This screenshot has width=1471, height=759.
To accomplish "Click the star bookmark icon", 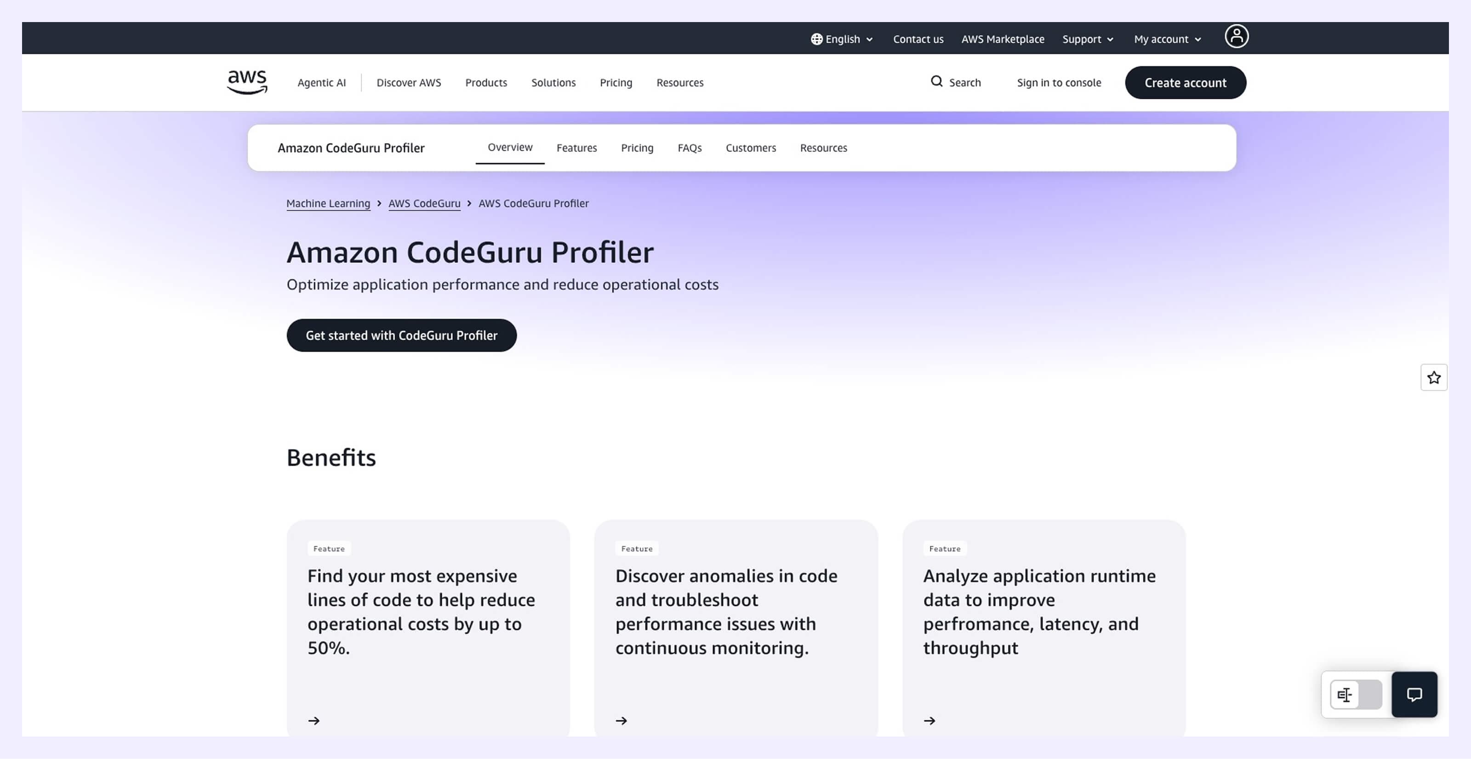I will (x=1434, y=377).
